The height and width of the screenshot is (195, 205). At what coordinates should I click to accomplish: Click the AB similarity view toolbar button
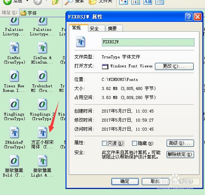point(147,2)
